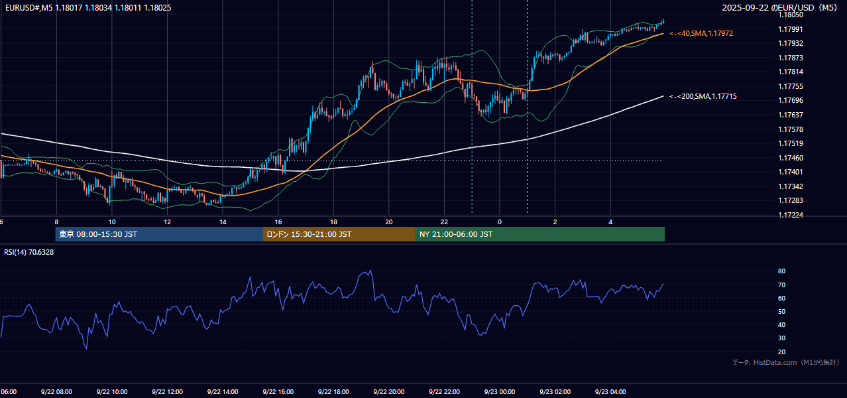Click the RSI scale value 50
847x398 pixels.
[782, 311]
